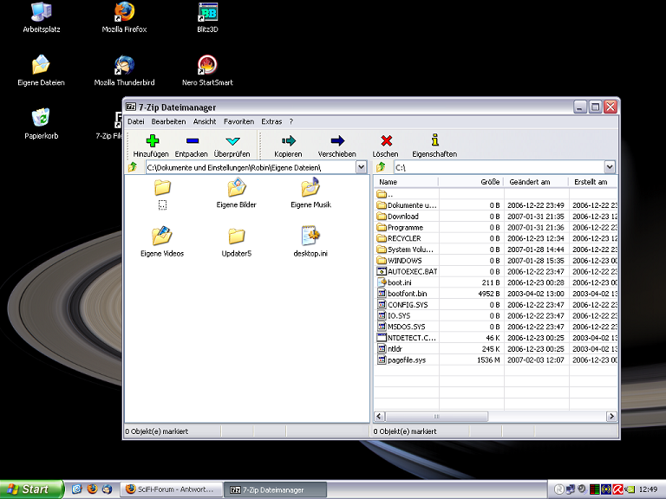
Task: Click the Löschen red X icon
Action: tap(386, 141)
